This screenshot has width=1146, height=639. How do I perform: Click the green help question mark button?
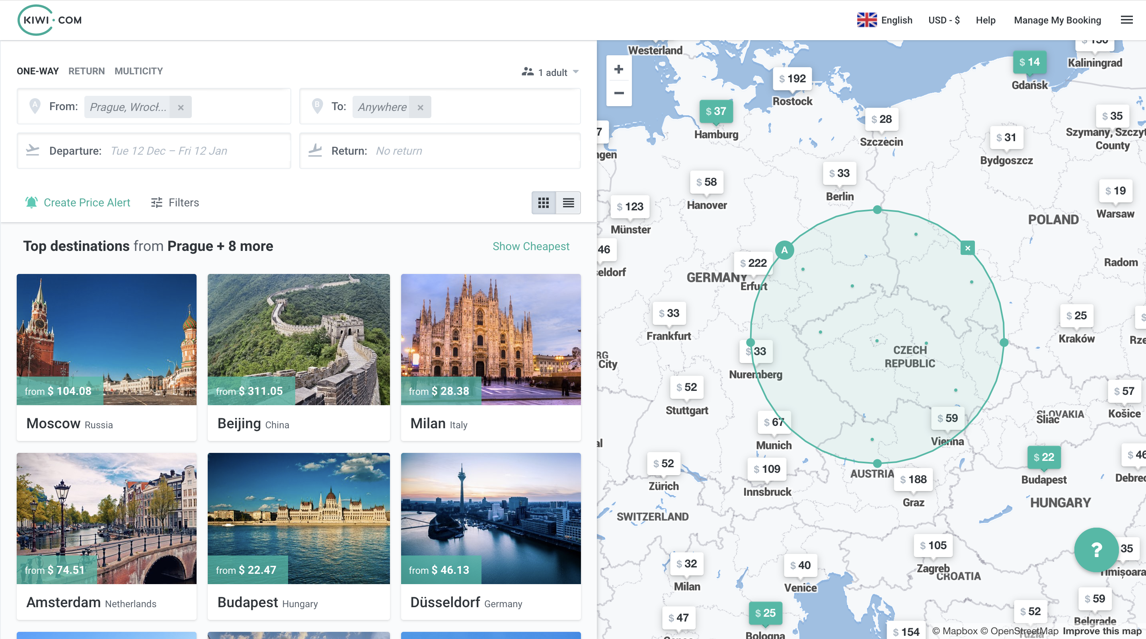point(1096,550)
